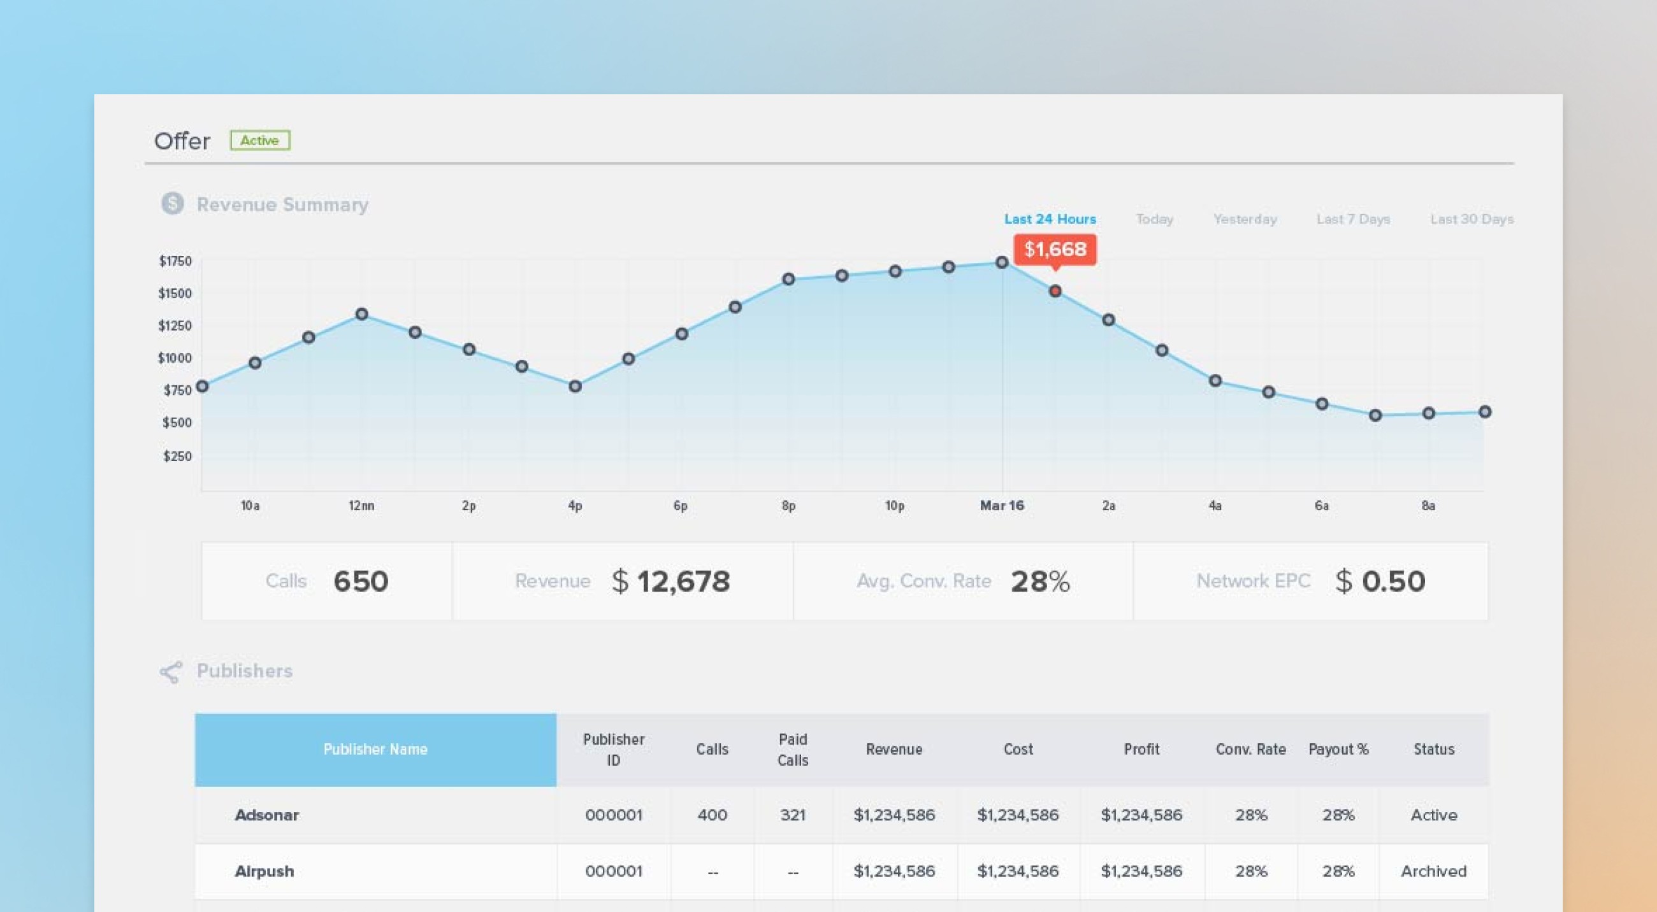Select the Last 24 Hours tab

1050,219
